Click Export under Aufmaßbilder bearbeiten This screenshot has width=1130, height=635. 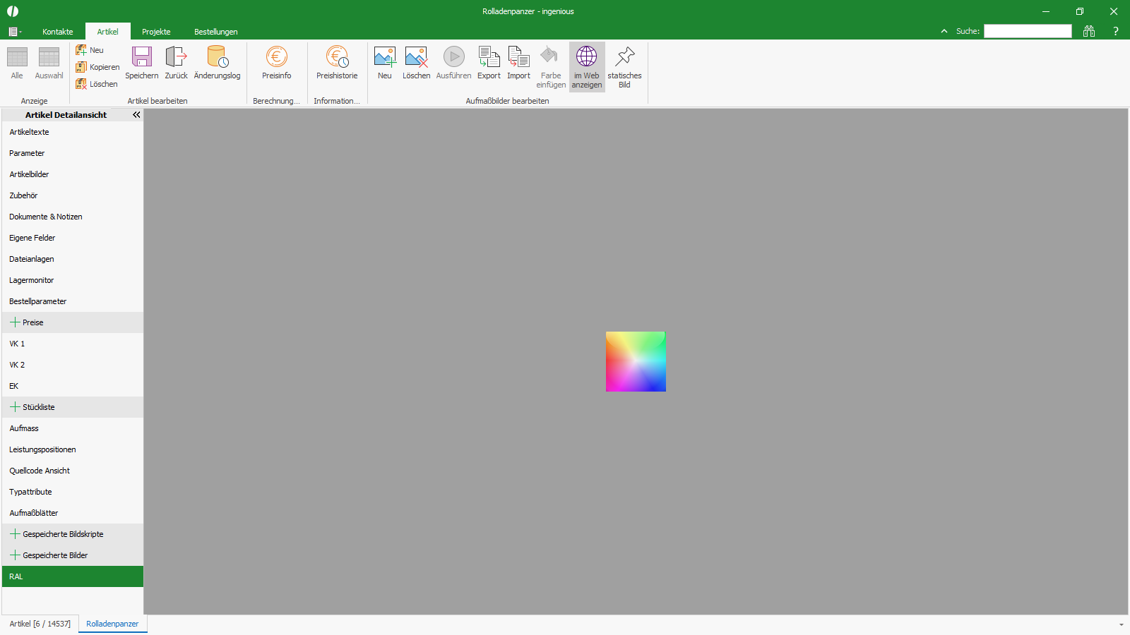click(x=489, y=57)
